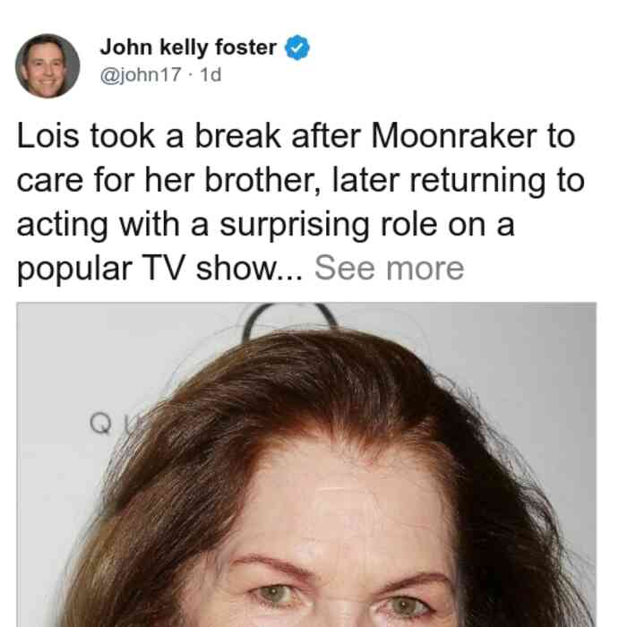Click the Q lettering in photo background
Viewport: 627px width, 627px height.
click(x=100, y=424)
